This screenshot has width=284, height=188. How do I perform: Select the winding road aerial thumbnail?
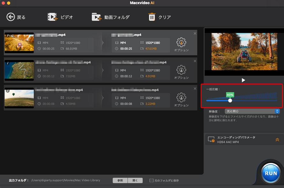point(19,70)
